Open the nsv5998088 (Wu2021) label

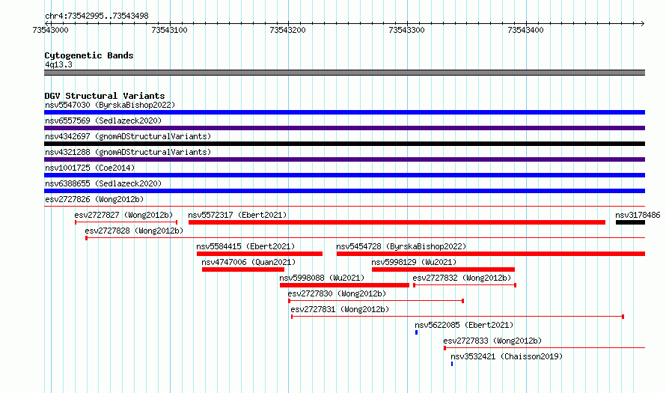(322, 278)
